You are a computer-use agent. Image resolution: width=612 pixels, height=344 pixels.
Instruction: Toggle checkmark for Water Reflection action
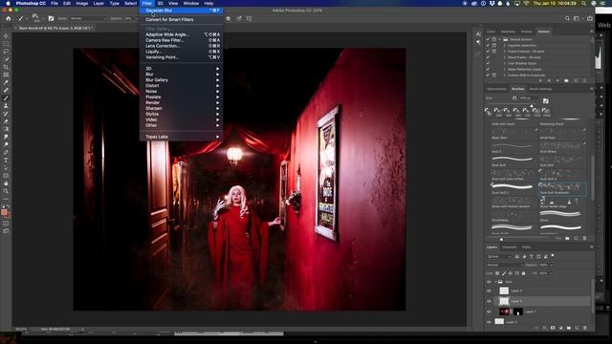point(488,69)
